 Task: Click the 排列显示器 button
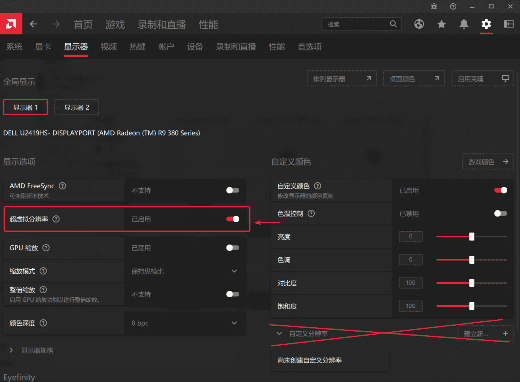tap(342, 79)
